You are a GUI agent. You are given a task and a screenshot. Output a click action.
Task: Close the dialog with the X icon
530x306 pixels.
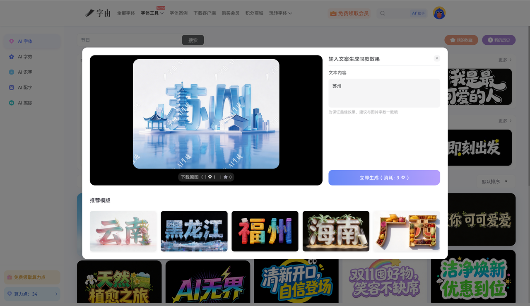(437, 58)
